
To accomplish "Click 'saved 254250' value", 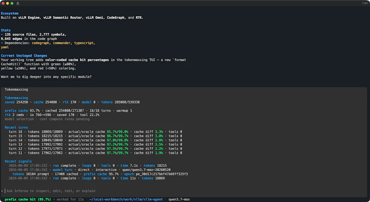I will click(x=16, y=102).
